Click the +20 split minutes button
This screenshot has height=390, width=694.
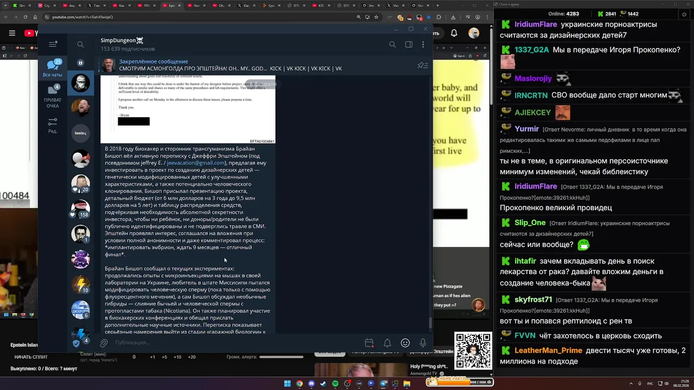tap(192, 357)
